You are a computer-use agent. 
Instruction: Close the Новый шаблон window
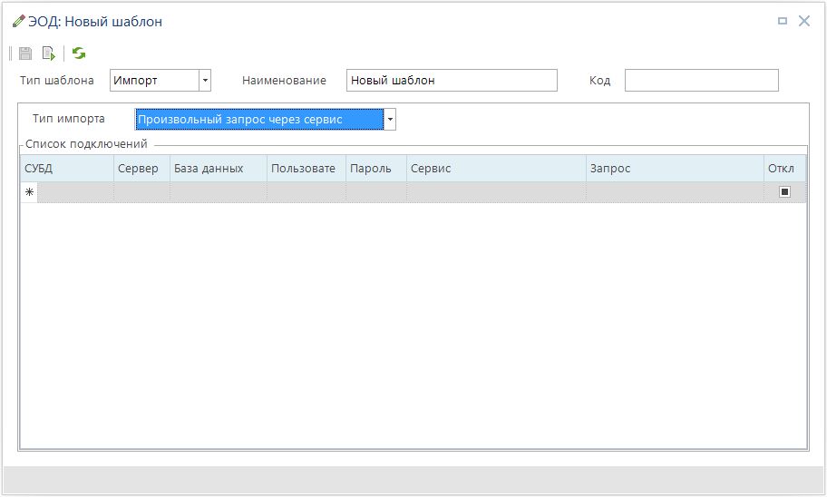[803, 21]
